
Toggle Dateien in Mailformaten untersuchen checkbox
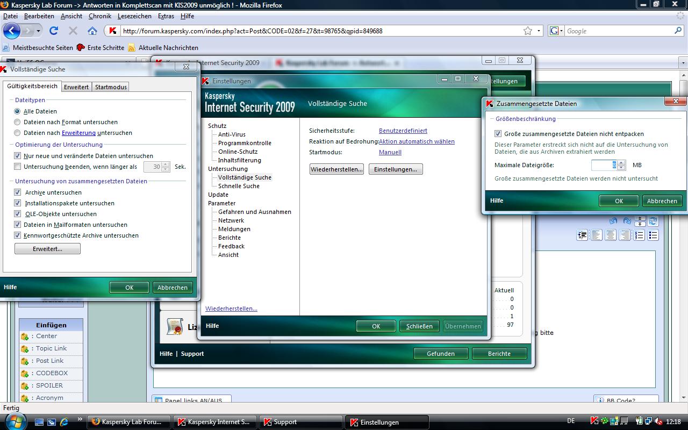(18, 225)
